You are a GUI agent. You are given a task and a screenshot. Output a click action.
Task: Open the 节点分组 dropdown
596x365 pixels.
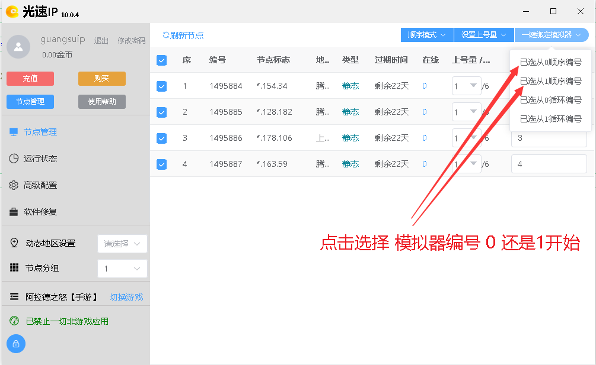click(122, 269)
